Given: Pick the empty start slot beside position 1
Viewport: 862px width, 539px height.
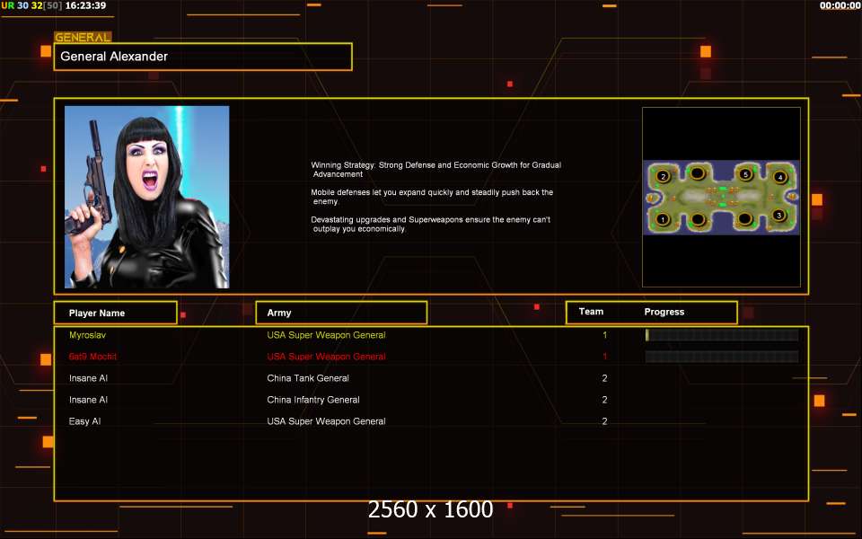Looking at the screenshot, I should click(x=698, y=219).
